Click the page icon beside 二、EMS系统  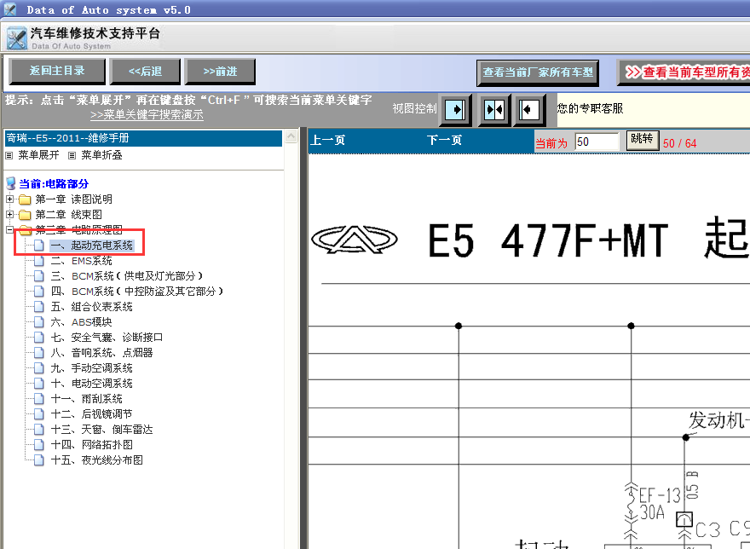point(38,261)
